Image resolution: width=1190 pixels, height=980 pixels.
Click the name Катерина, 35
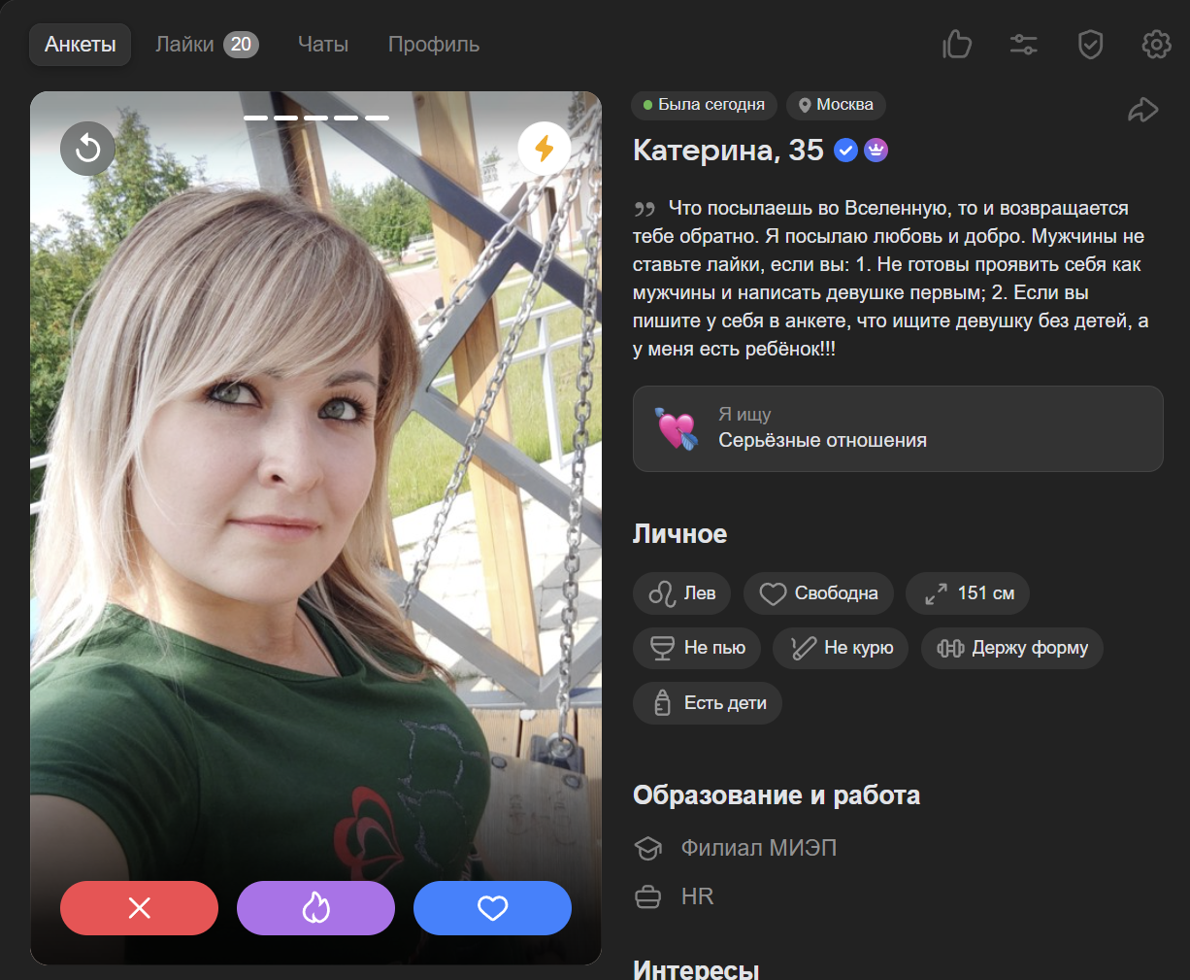point(728,151)
